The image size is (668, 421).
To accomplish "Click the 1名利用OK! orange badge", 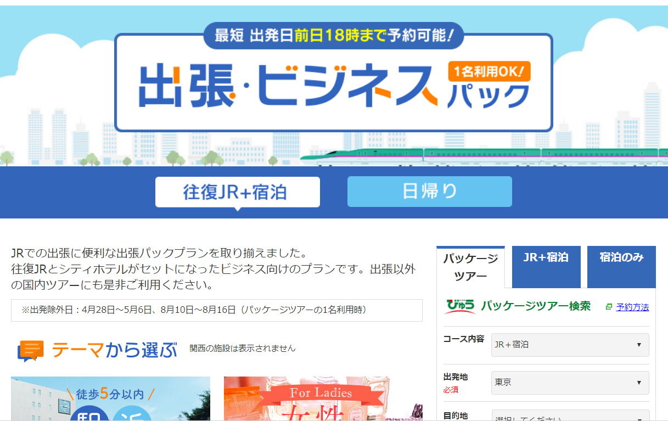I will [x=489, y=71].
